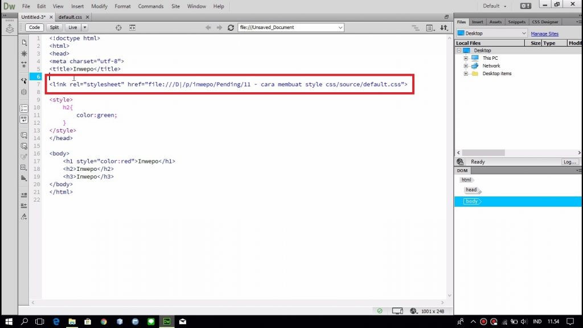The height and width of the screenshot is (328, 583).
Task: Click the Windows Start button
Action: point(9,321)
